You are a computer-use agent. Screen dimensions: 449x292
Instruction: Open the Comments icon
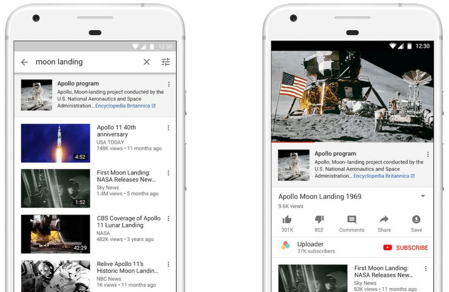pyautogui.click(x=352, y=220)
